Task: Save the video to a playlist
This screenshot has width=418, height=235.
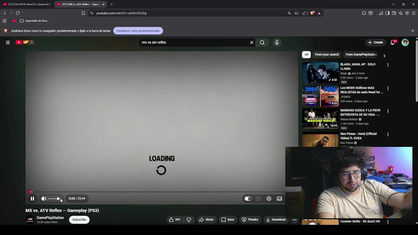Action: coord(228,220)
